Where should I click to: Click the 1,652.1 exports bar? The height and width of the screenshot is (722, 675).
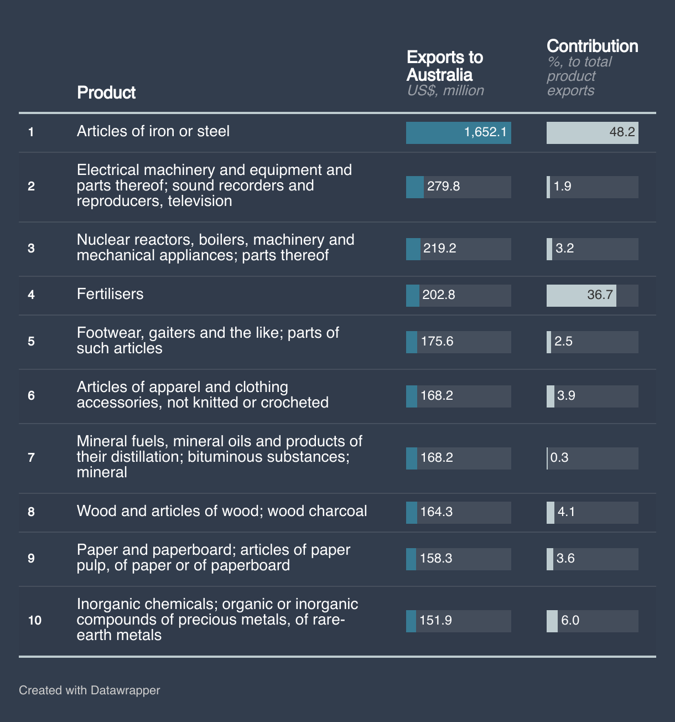(458, 133)
